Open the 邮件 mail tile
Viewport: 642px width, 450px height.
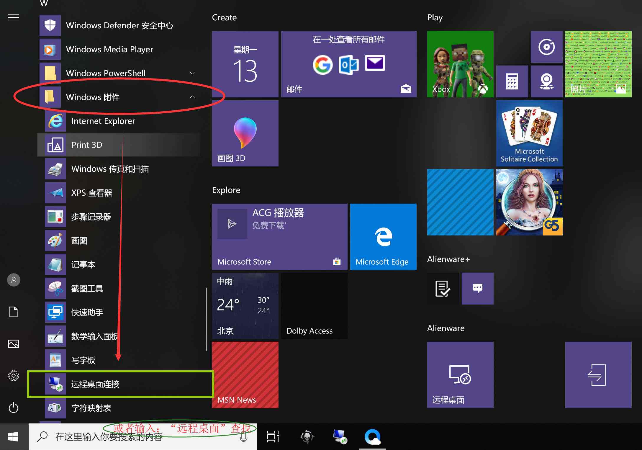(x=349, y=64)
